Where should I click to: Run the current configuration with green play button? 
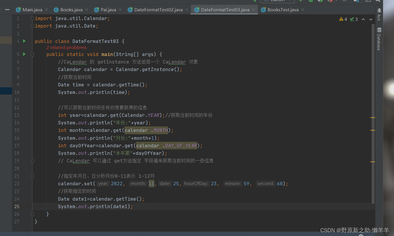pos(301,1)
